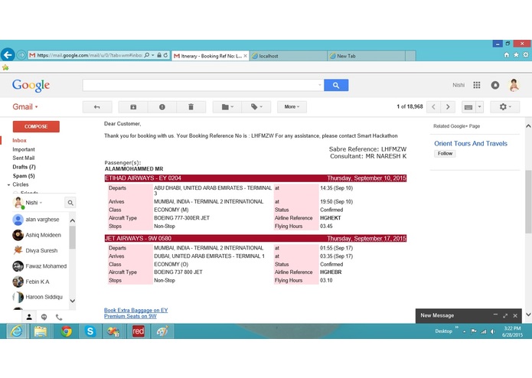The image size is (532, 378).
Task: Minimize the New Message compose window
Action: pyautogui.click(x=495, y=315)
